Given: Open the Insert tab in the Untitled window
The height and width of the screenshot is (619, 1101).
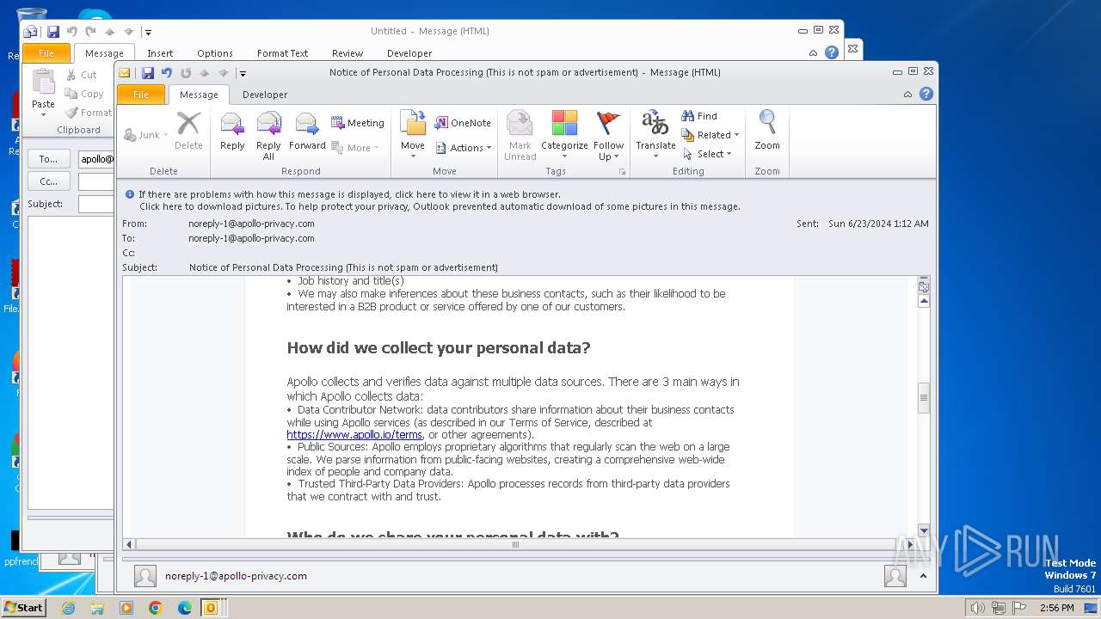Looking at the screenshot, I should point(160,53).
